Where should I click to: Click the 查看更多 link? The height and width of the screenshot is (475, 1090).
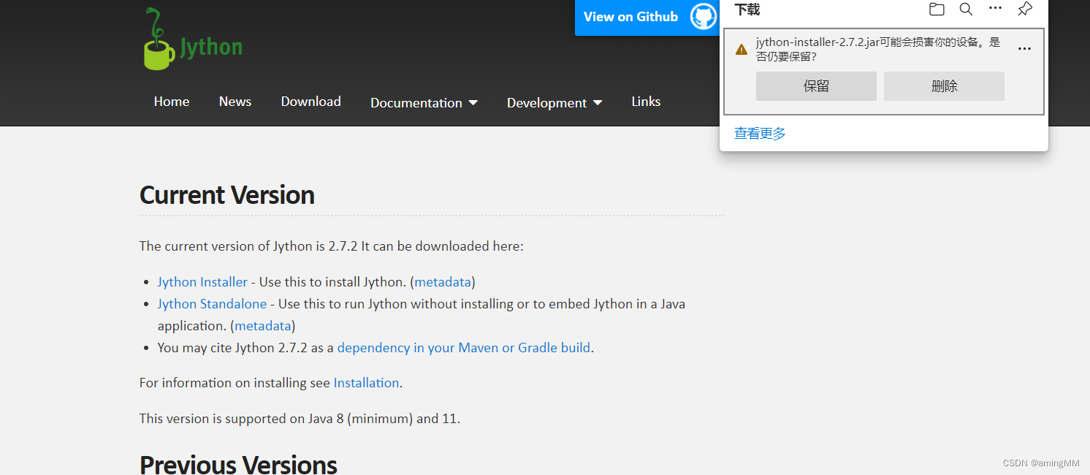click(x=760, y=134)
